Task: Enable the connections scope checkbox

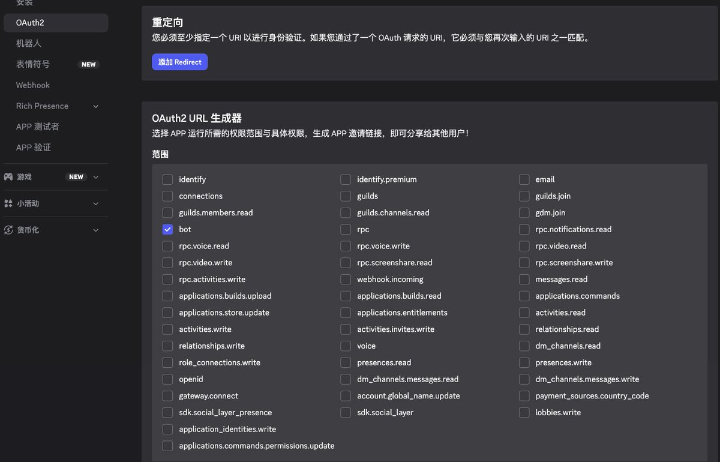Action: (x=167, y=196)
